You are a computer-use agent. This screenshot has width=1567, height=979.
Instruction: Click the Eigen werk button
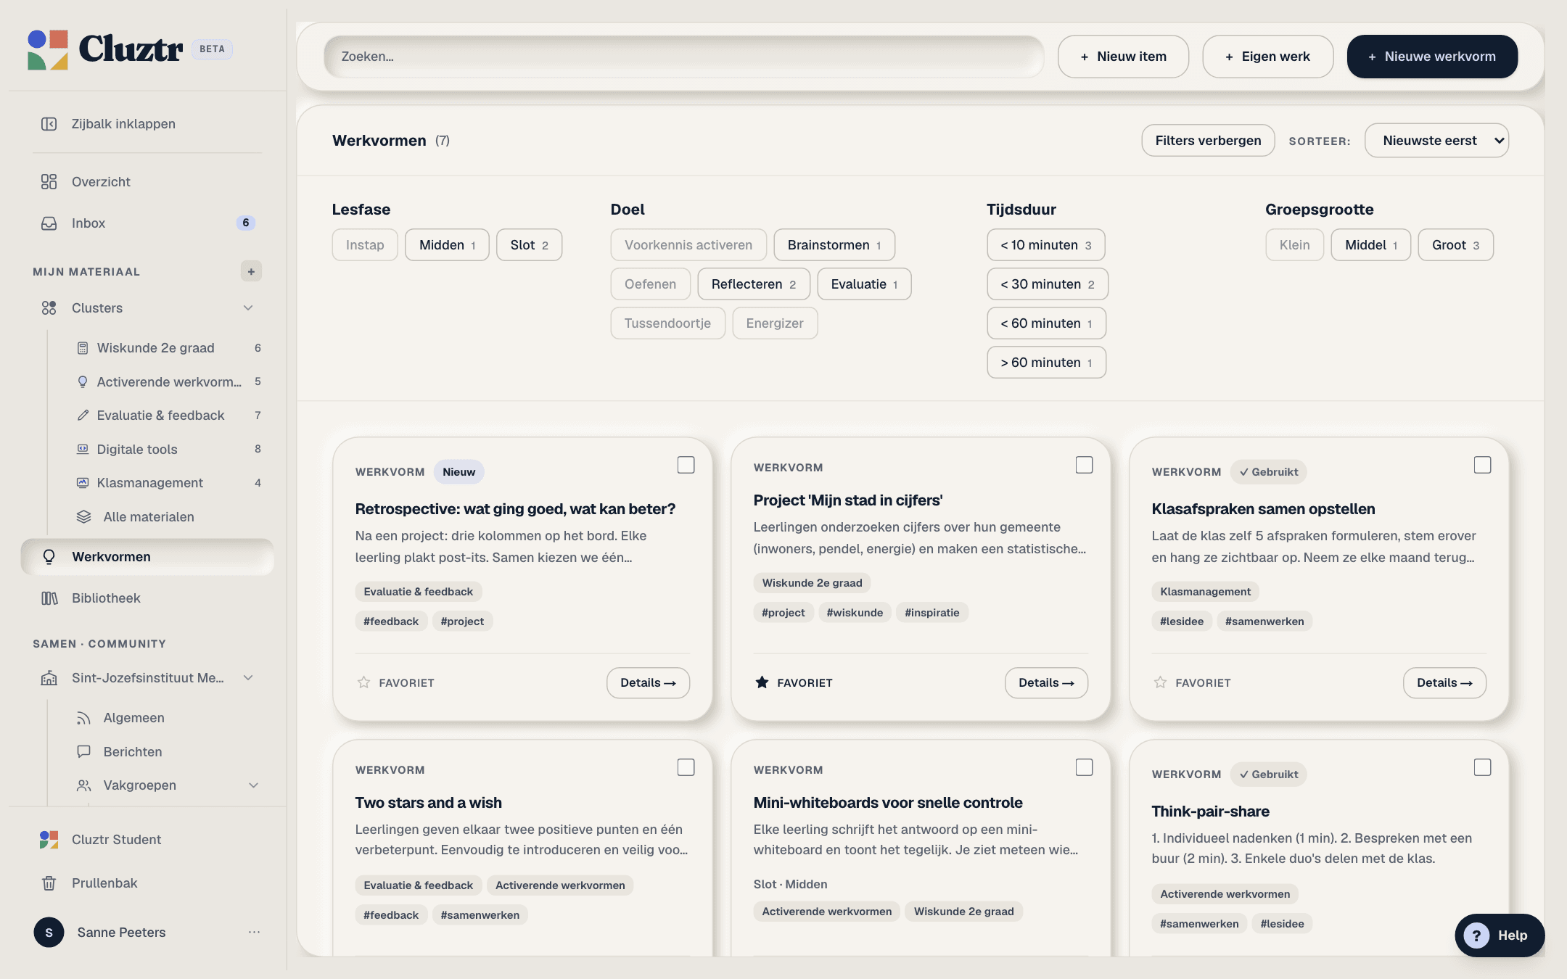(x=1267, y=57)
